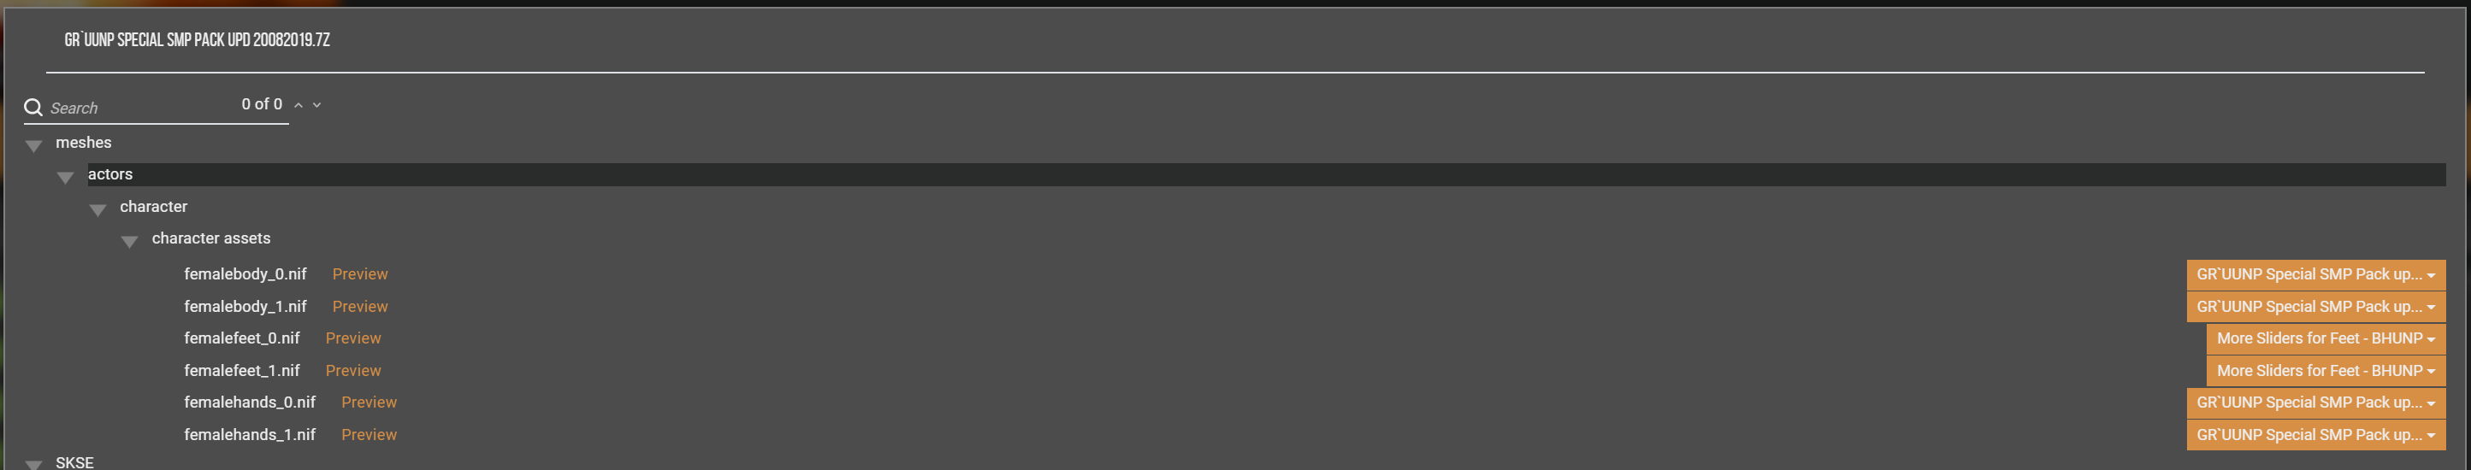Preview femalehands_1.nif
Image resolution: width=2471 pixels, height=470 pixels.
tap(369, 436)
